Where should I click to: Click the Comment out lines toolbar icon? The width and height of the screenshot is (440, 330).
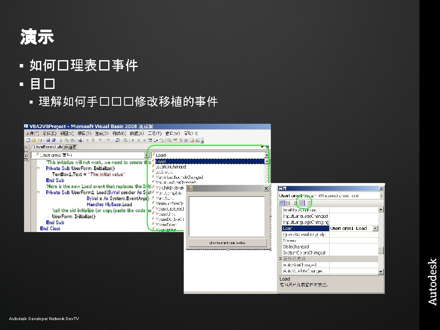point(87,140)
